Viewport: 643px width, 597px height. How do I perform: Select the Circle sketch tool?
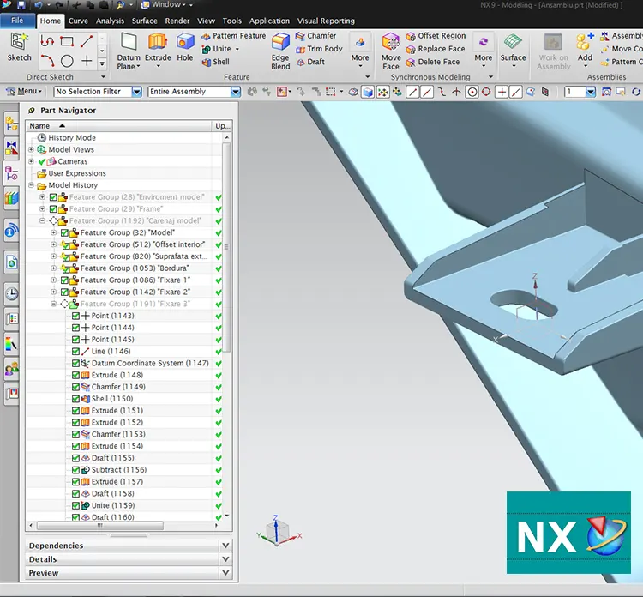click(x=67, y=61)
